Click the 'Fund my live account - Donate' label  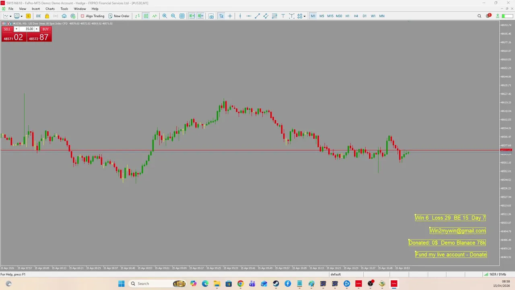pyautogui.click(x=451, y=255)
